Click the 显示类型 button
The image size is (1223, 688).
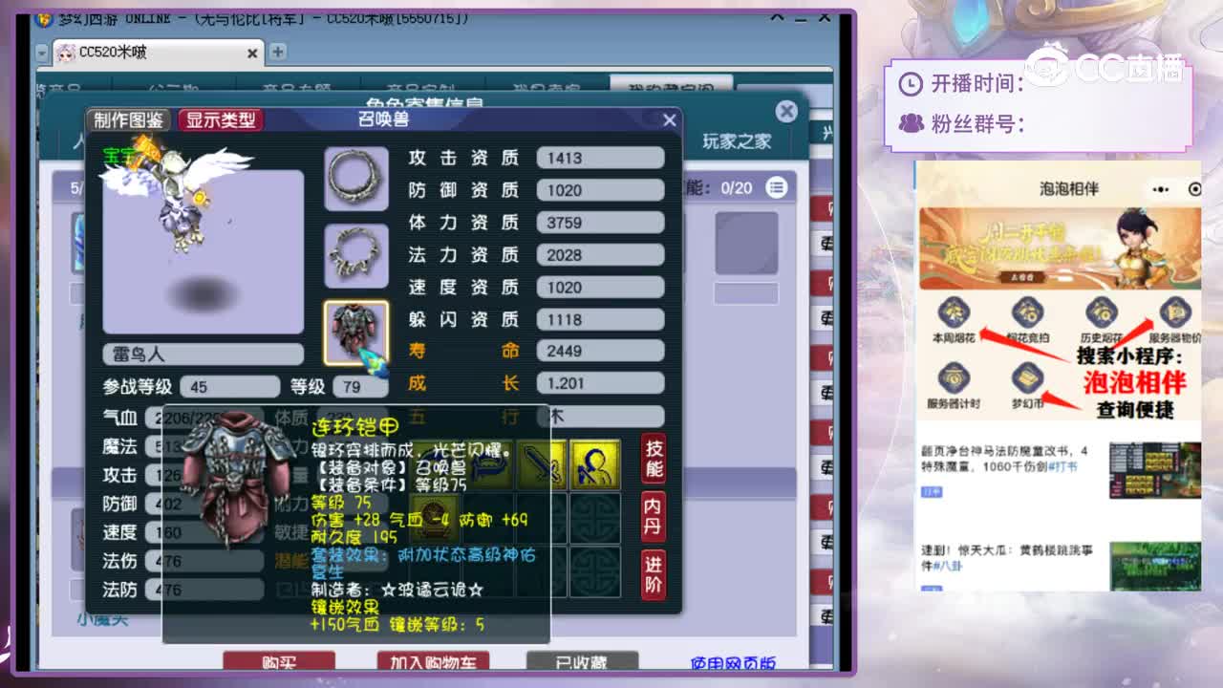coord(221,119)
